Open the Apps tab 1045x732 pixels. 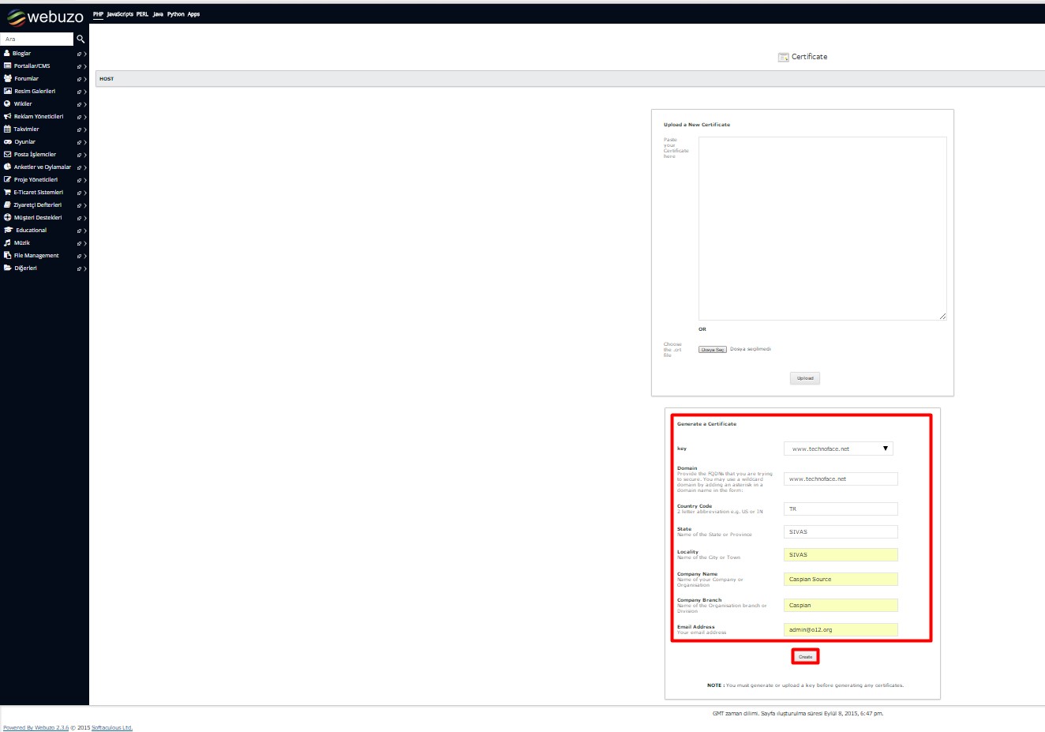(193, 14)
